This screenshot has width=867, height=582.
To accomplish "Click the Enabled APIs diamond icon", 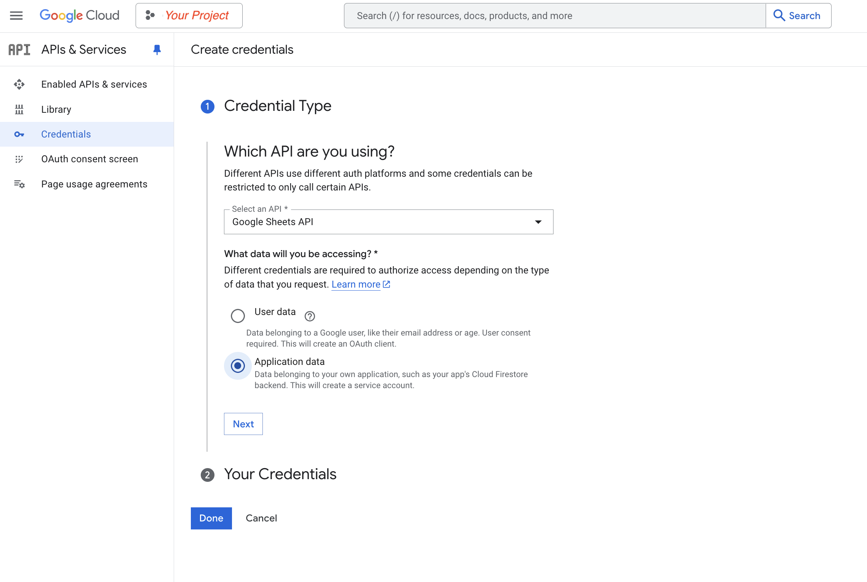I will pos(19,84).
